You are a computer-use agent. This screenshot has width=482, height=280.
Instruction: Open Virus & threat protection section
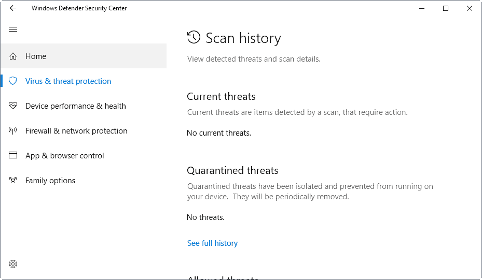(x=84, y=81)
